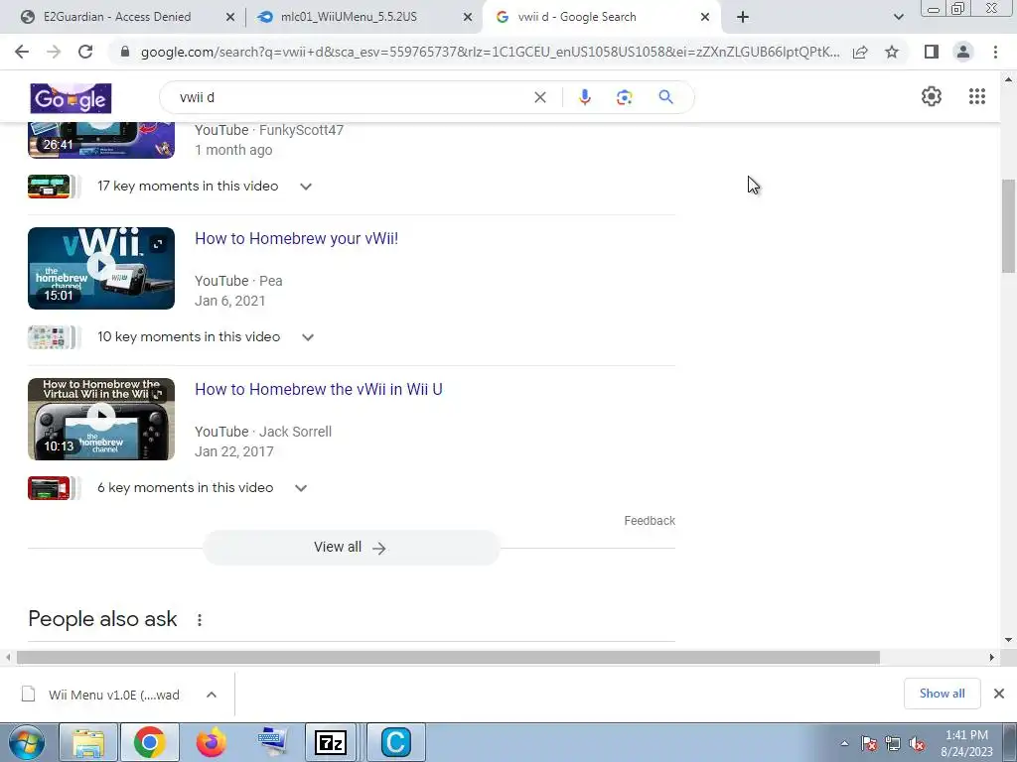Image resolution: width=1017 pixels, height=762 pixels.
Task: Open Chrome's three-dot menu
Action: [x=995, y=52]
